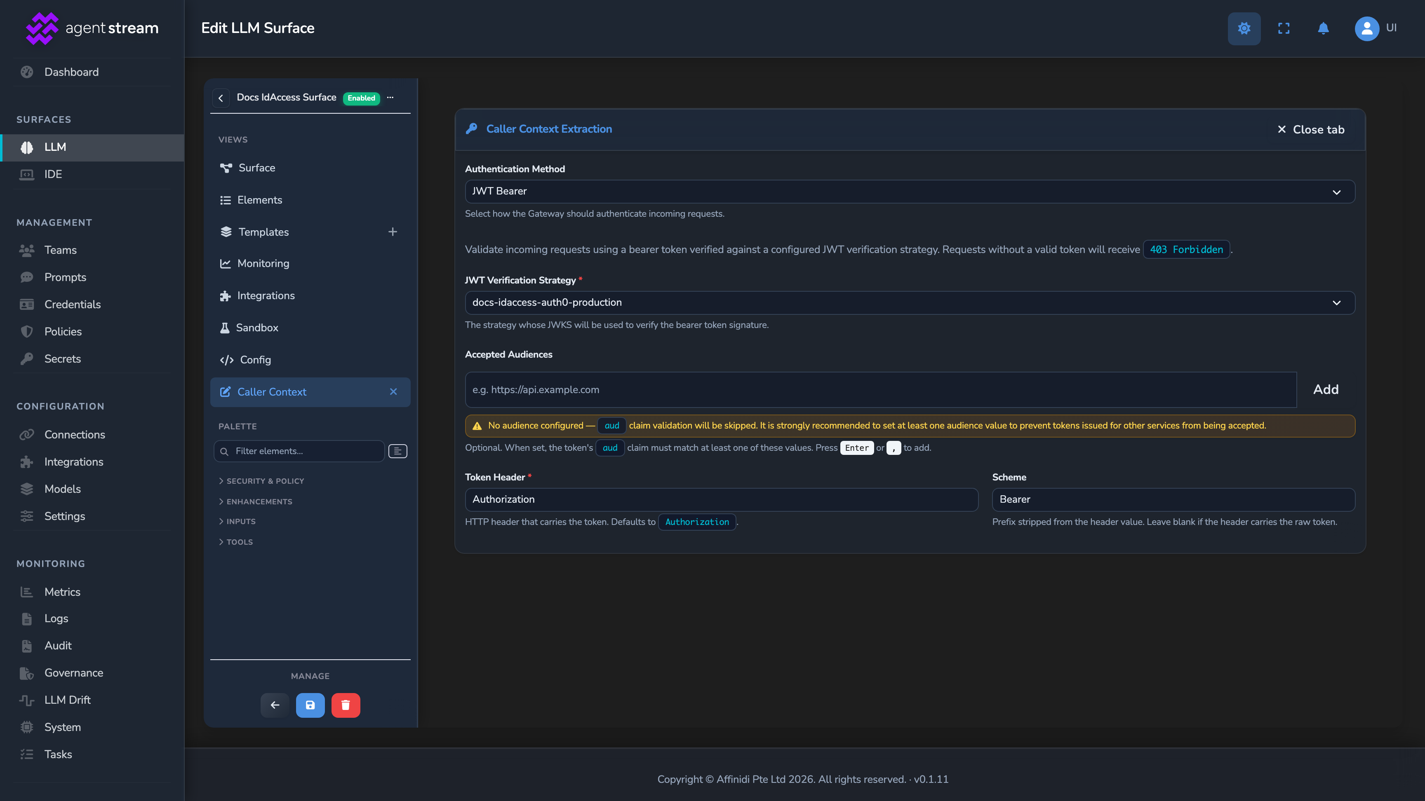The height and width of the screenshot is (801, 1425).
Task: Click the Token Header field
Action: [x=721, y=499]
